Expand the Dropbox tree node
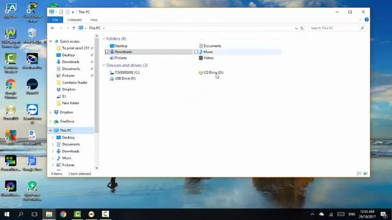This screenshot has height=220, width=392. pos(50,112)
